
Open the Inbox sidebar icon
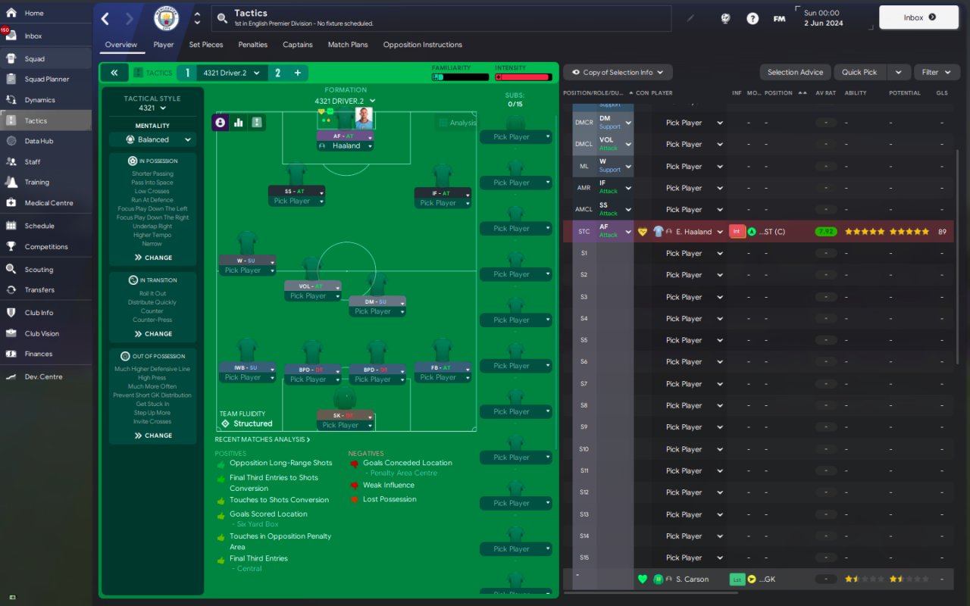click(11, 36)
